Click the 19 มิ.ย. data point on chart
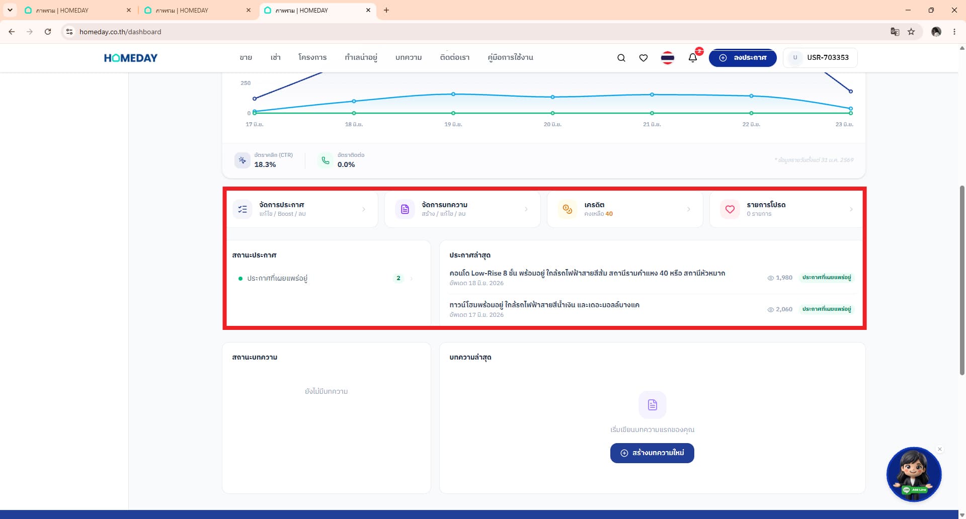 coord(453,94)
